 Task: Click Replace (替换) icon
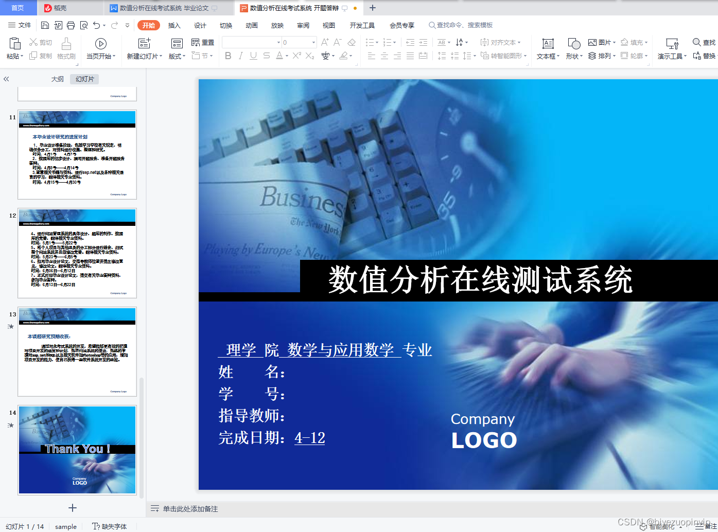697,56
